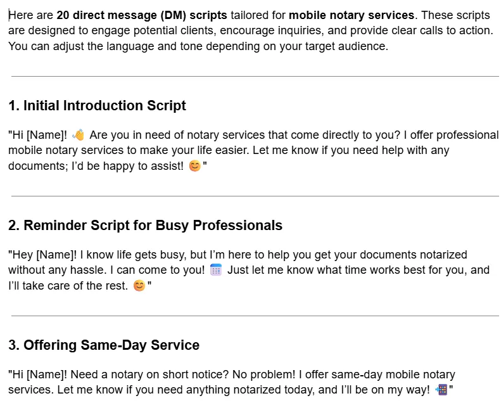This screenshot has width=501, height=410.
Task: Click the building emoji after 'on my way!'
Action: click(x=441, y=390)
